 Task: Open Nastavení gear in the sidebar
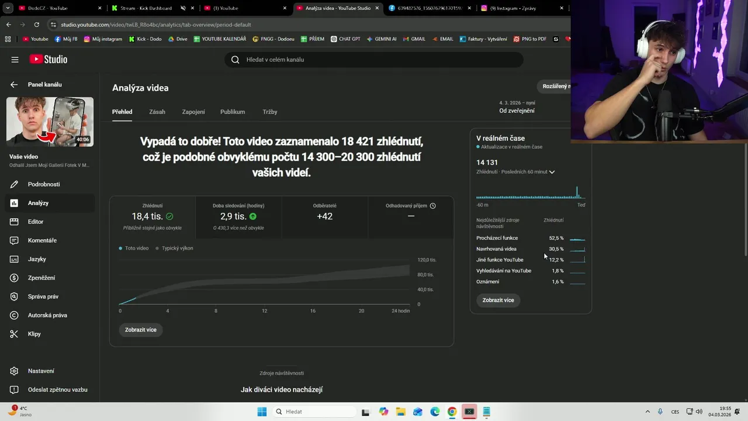click(x=50, y=371)
